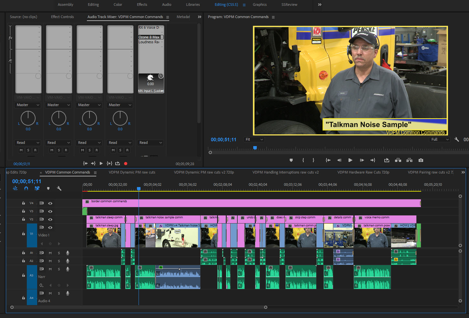Click the timeline horizontal zoom scrollbar
This screenshot has width=469, height=318.
(139, 307)
